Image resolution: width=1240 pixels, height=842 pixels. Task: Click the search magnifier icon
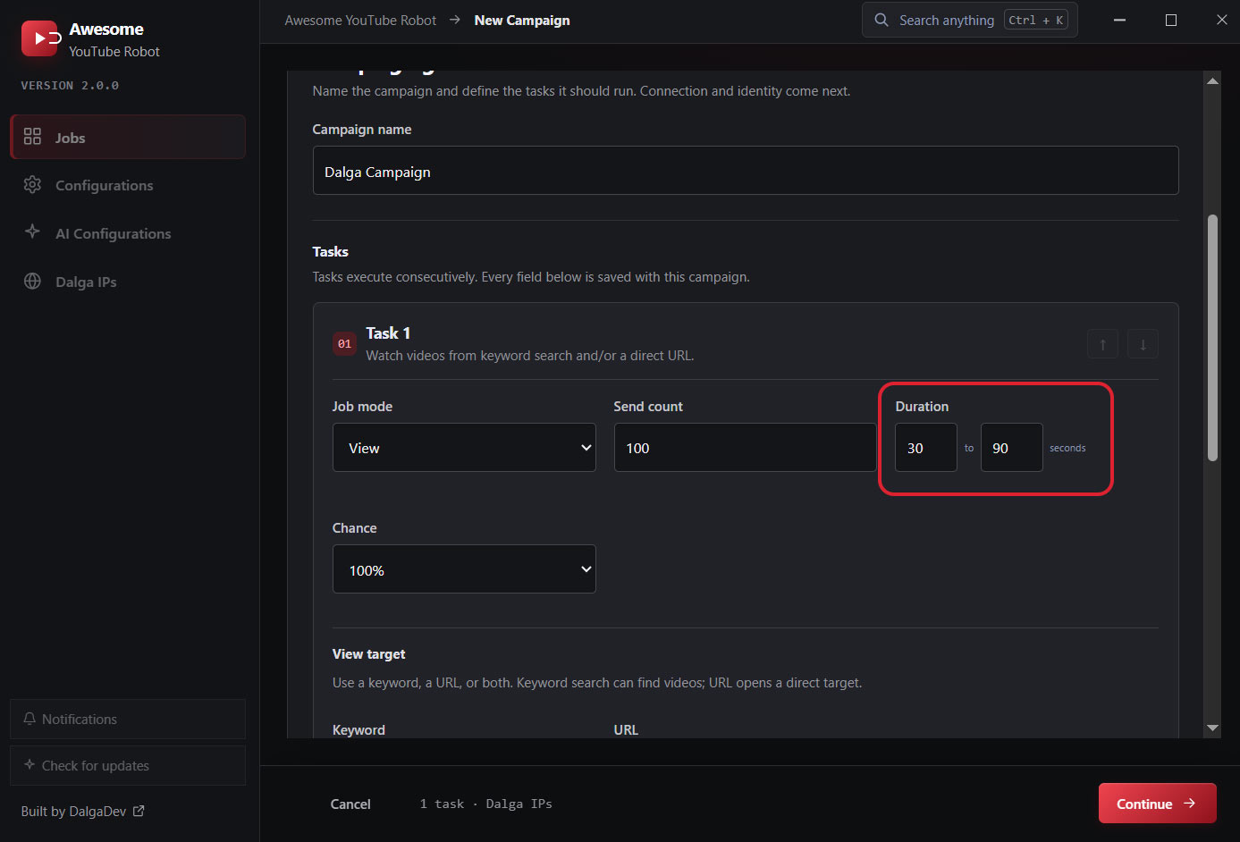881,20
